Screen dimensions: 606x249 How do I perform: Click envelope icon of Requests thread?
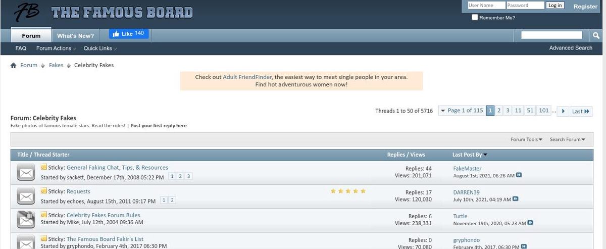tap(25, 195)
